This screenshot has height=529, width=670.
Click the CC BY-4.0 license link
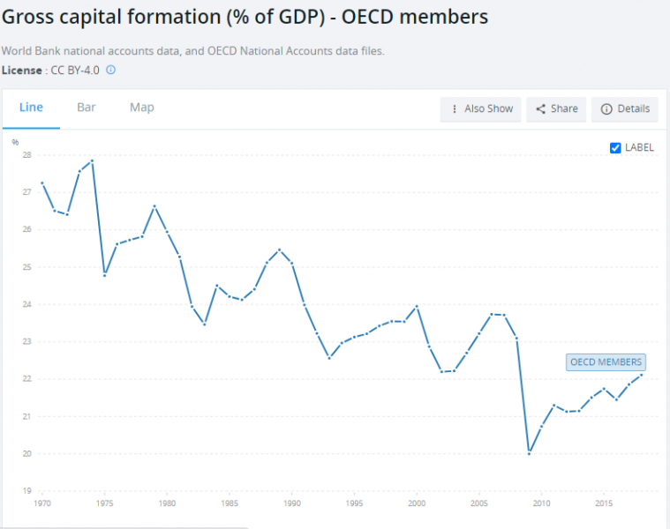[74, 70]
